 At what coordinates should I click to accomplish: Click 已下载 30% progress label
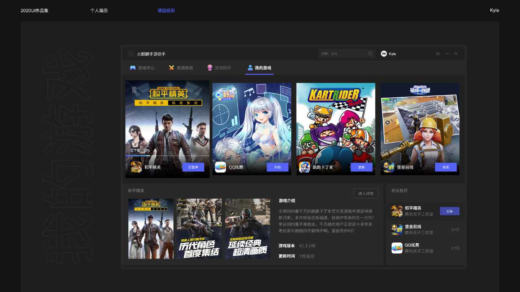[x=140, y=150]
